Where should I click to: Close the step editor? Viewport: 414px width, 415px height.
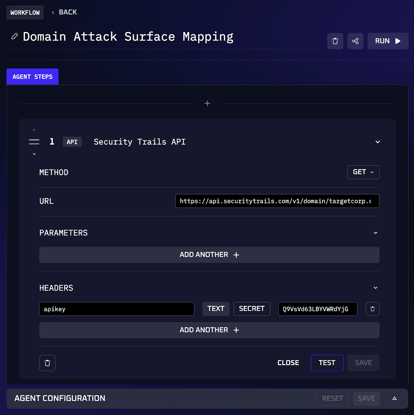coord(288,363)
